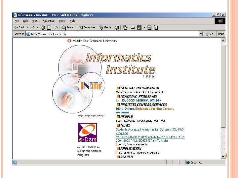Open the address bar dropdown list
Screen dimensions: 238x178
pos(201,34)
